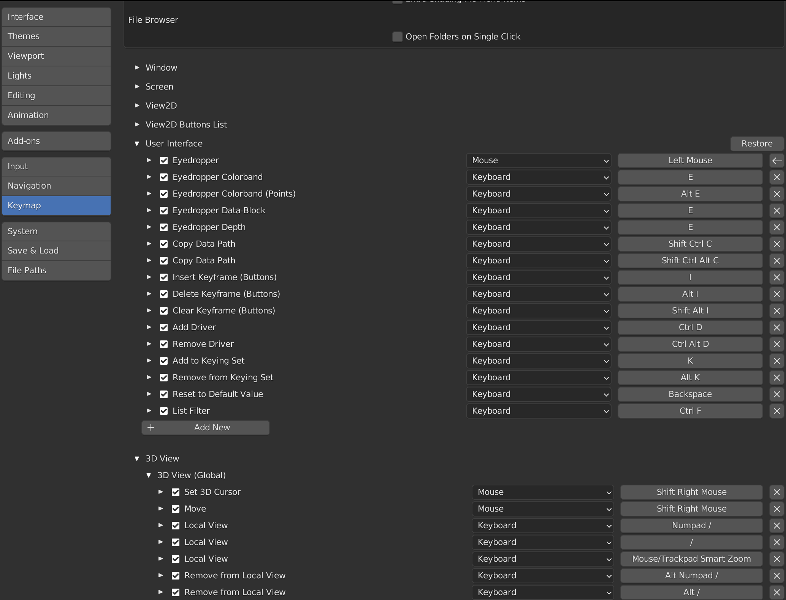The width and height of the screenshot is (786, 600).
Task: Delete the List Filter keybinding
Action: point(777,411)
